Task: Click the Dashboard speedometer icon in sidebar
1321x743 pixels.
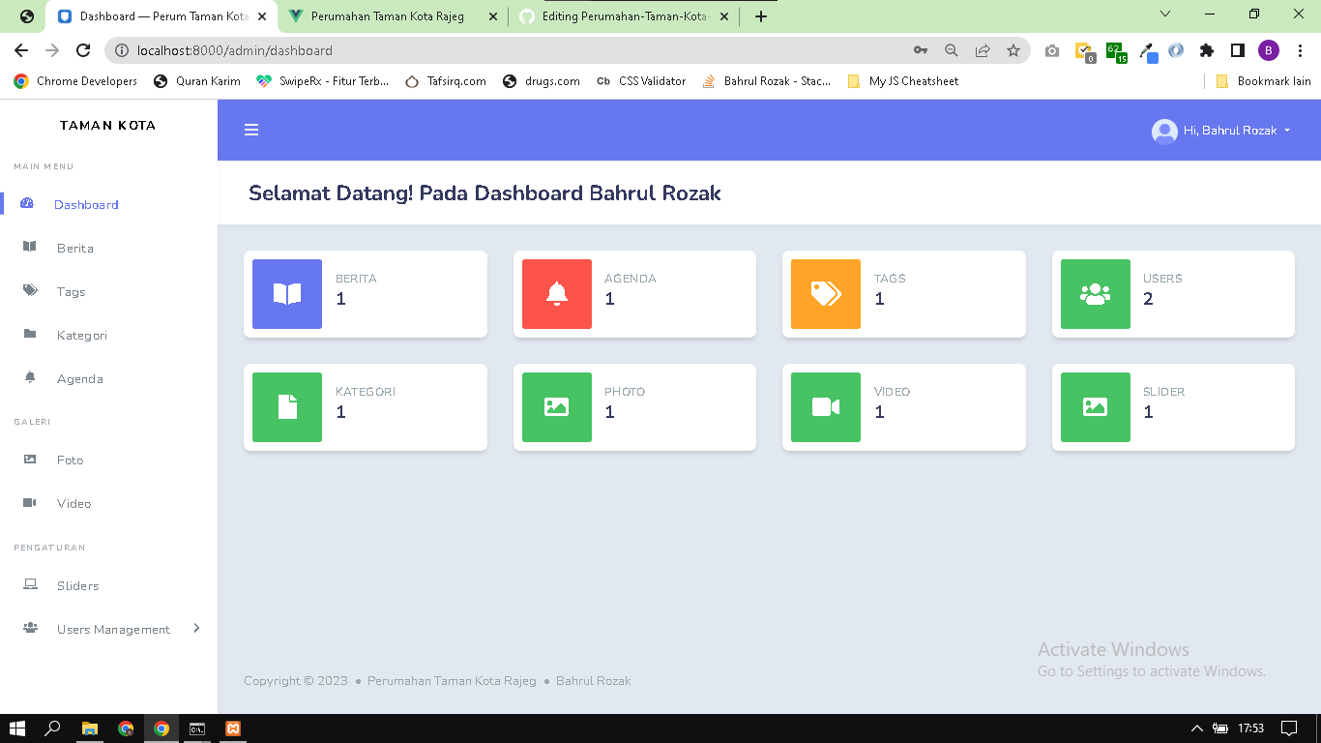Action: tap(27, 203)
